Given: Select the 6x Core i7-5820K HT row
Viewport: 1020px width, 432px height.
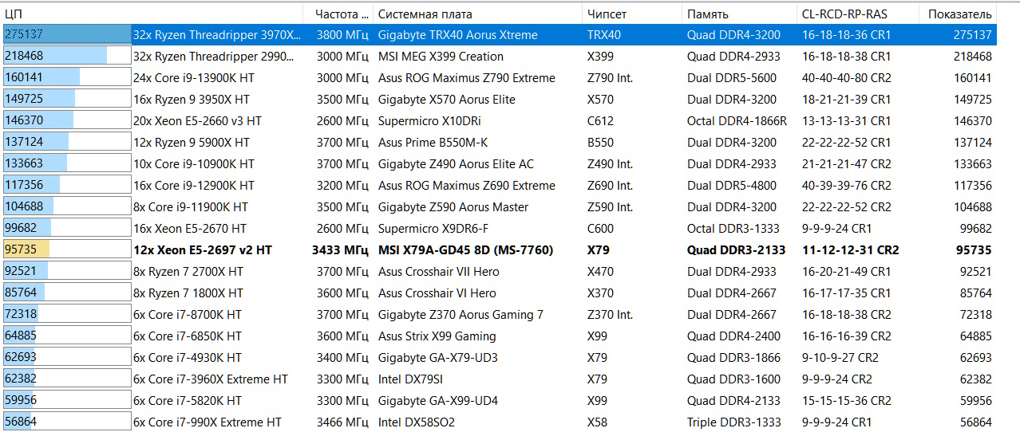Looking at the screenshot, I should 499,401.
